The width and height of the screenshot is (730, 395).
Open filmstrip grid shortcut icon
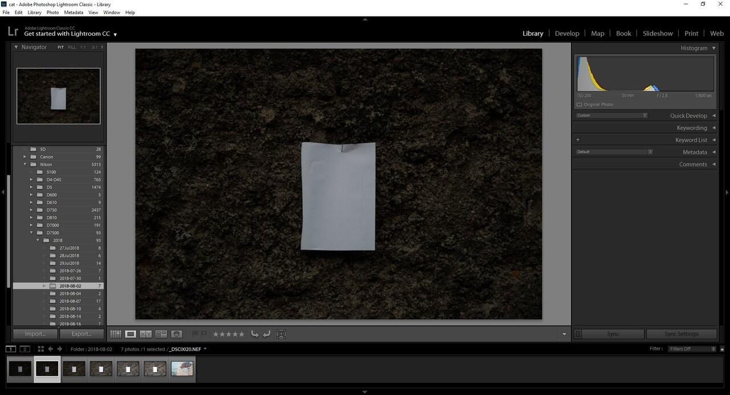point(40,349)
